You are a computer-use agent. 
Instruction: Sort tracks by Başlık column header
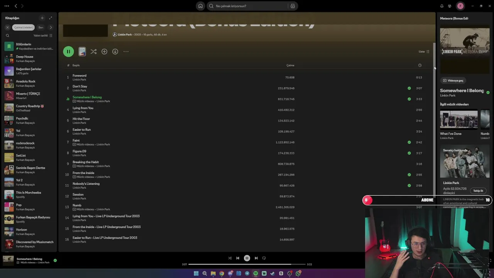(x=76, y=65)
